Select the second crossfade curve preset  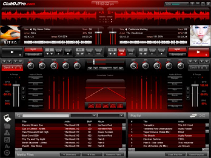point(98,106)
